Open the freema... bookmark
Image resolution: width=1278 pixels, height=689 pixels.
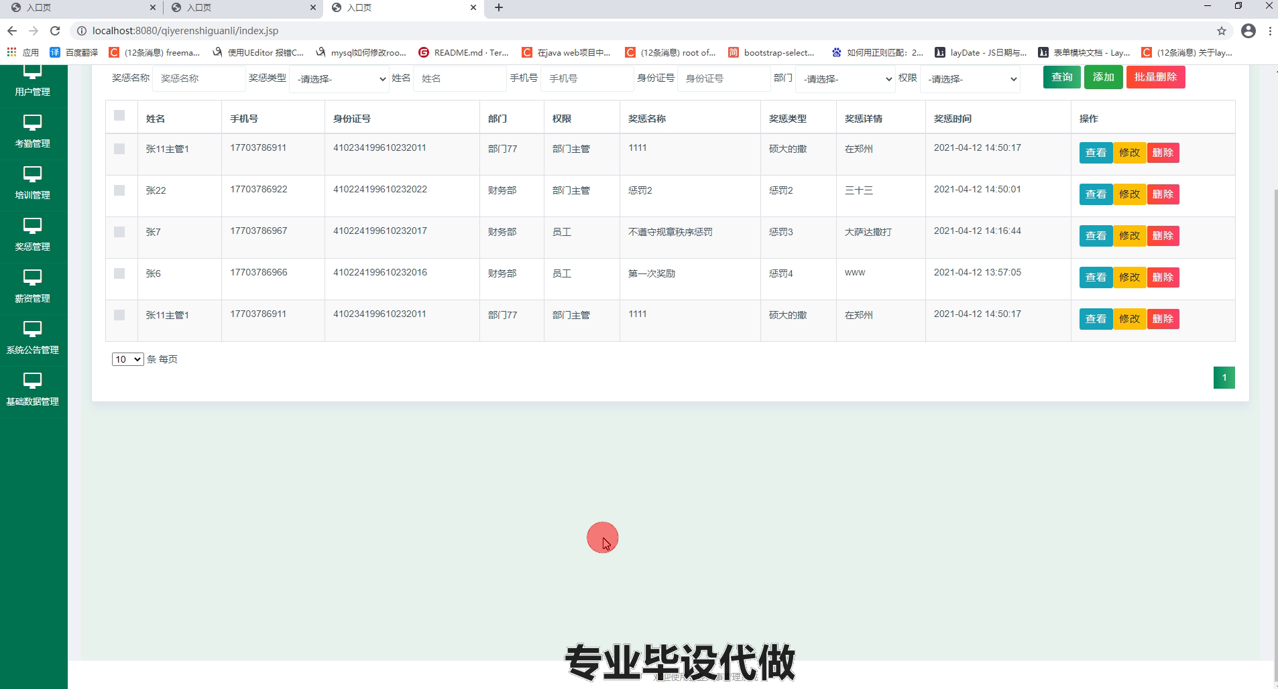[x=155, y=52]
